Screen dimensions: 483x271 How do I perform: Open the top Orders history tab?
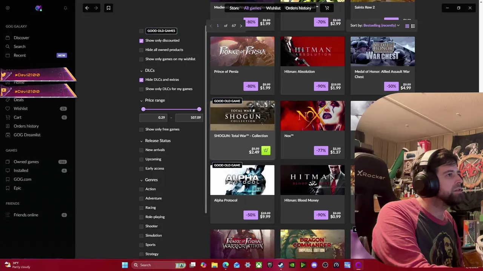(x=298, y=8)
